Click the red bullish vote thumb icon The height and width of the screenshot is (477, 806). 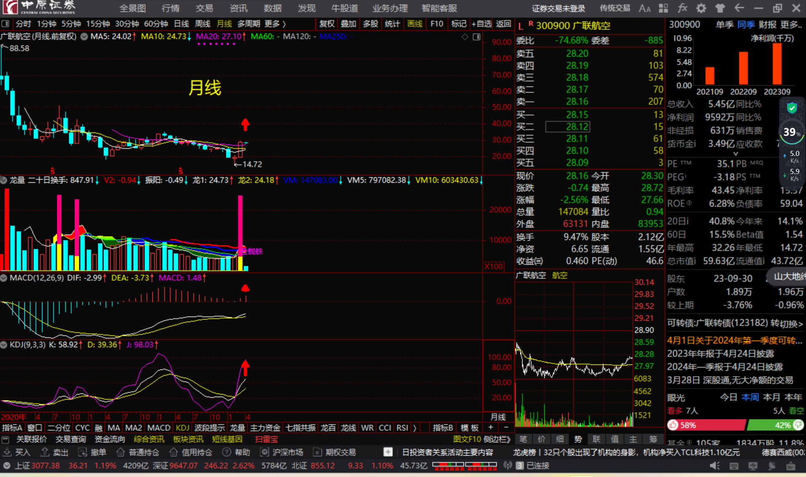coord(673,425)
